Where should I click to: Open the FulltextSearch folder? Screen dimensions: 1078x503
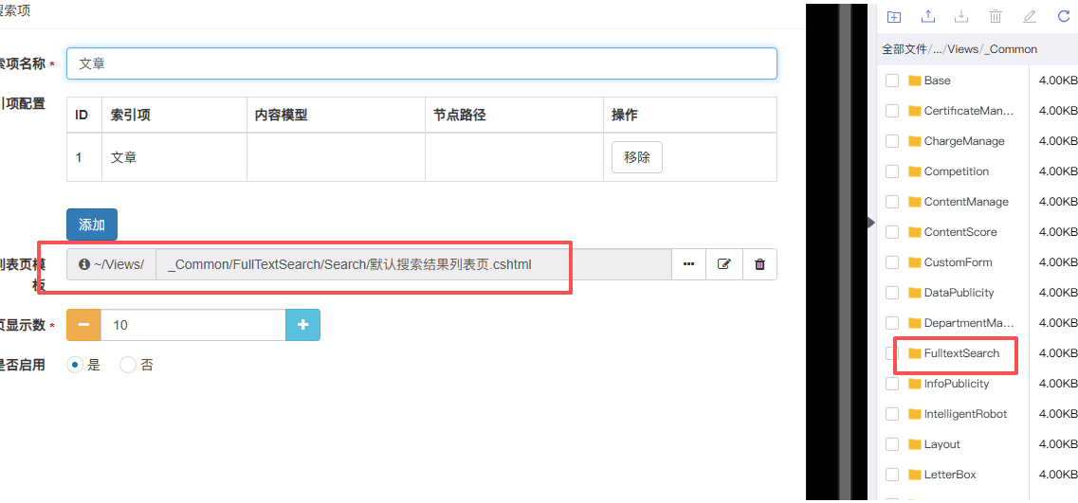click(960, 353)
